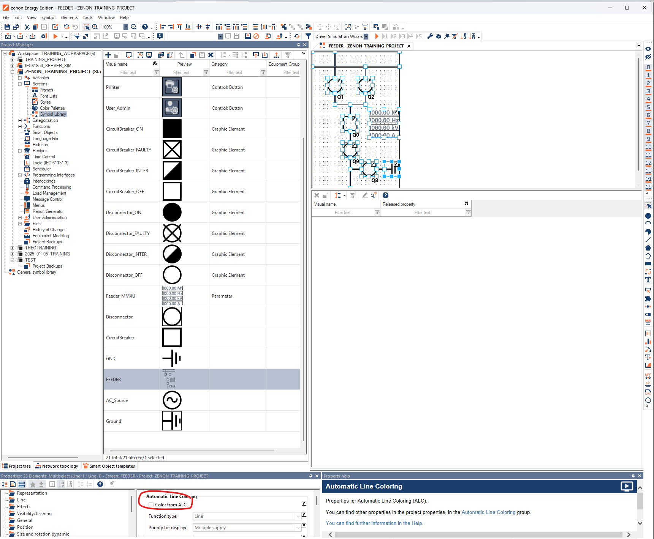Enable the Color from ALC checkbox

pyautogui.click(x=151, y=504)
